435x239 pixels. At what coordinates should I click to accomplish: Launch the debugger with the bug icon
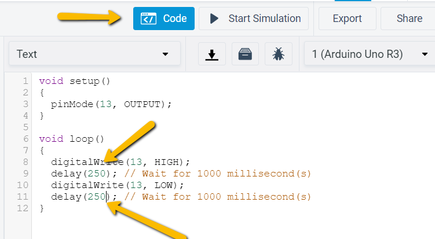(x=278, y=54)
